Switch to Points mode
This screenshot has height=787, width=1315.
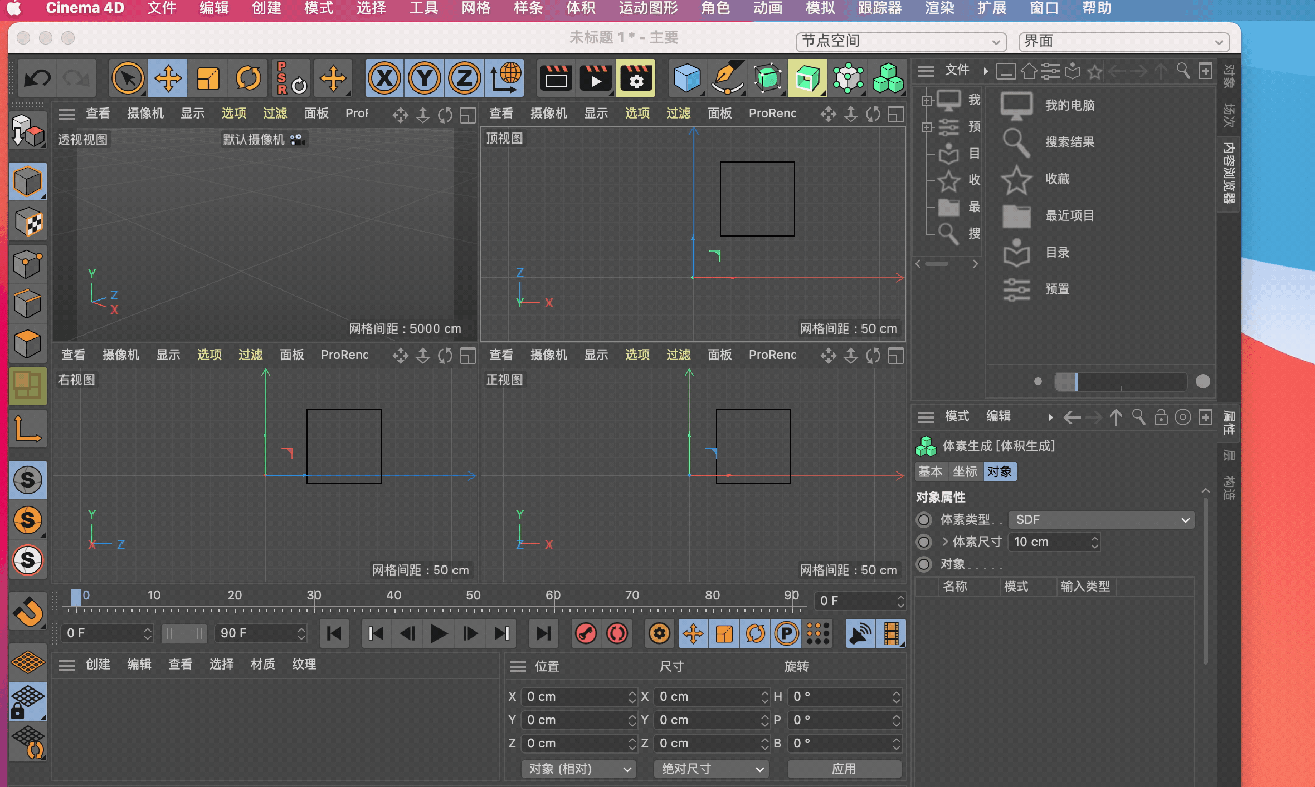28,264
